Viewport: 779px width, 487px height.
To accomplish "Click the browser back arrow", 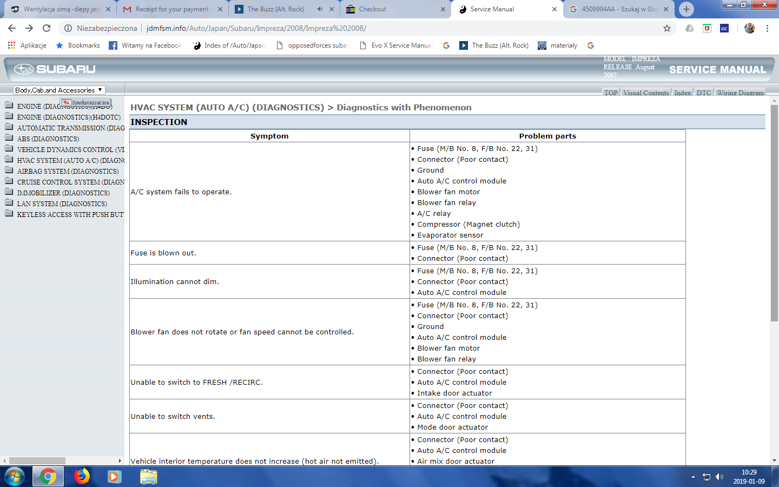I will [12, 28].
